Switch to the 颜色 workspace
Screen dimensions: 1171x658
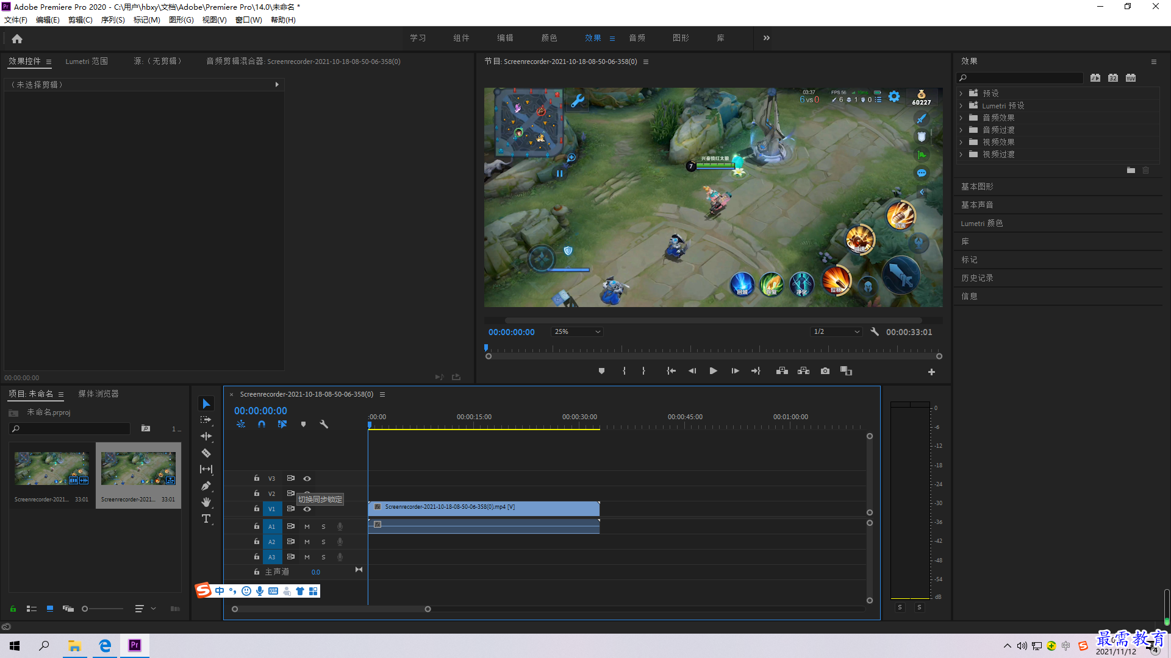(x=549, y=38)
